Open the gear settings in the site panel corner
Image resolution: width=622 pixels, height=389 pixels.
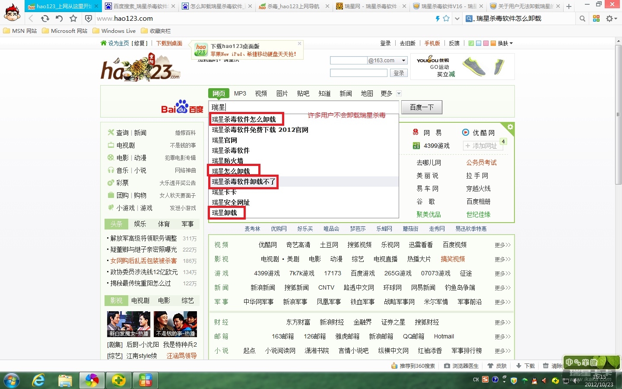(x=510, y=127)
